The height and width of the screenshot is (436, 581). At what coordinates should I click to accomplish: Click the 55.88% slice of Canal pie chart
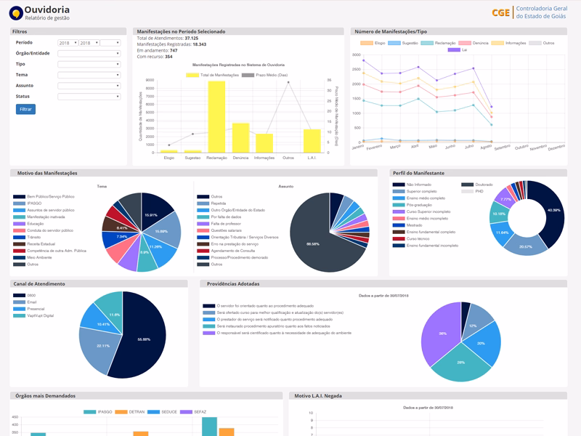coord(142,339)
